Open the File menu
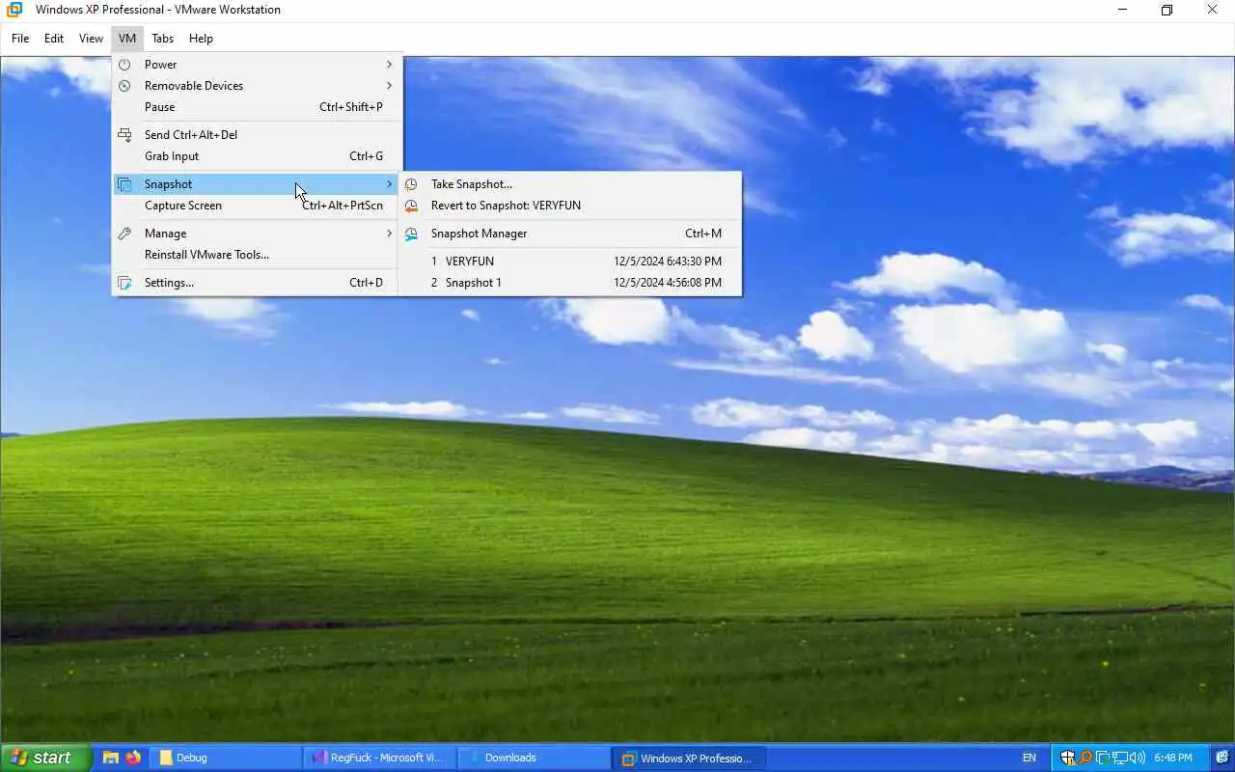1235x772 pixels. tap(20, 39)
